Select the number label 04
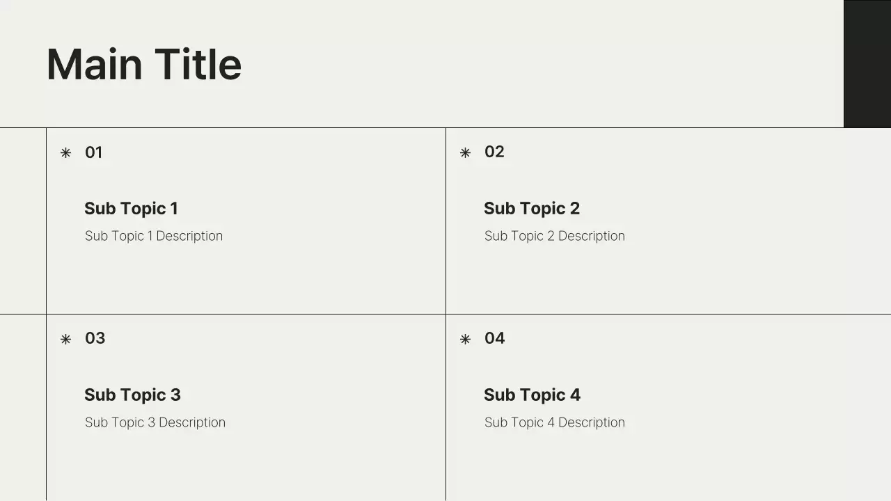Screen dimensions: 891x501 tap(494, 338)
